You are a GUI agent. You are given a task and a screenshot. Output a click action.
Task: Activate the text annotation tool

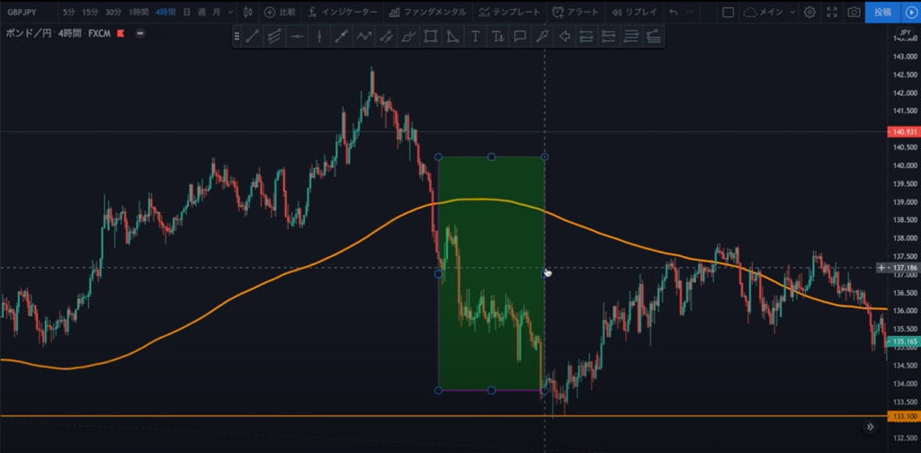[475, 37]
